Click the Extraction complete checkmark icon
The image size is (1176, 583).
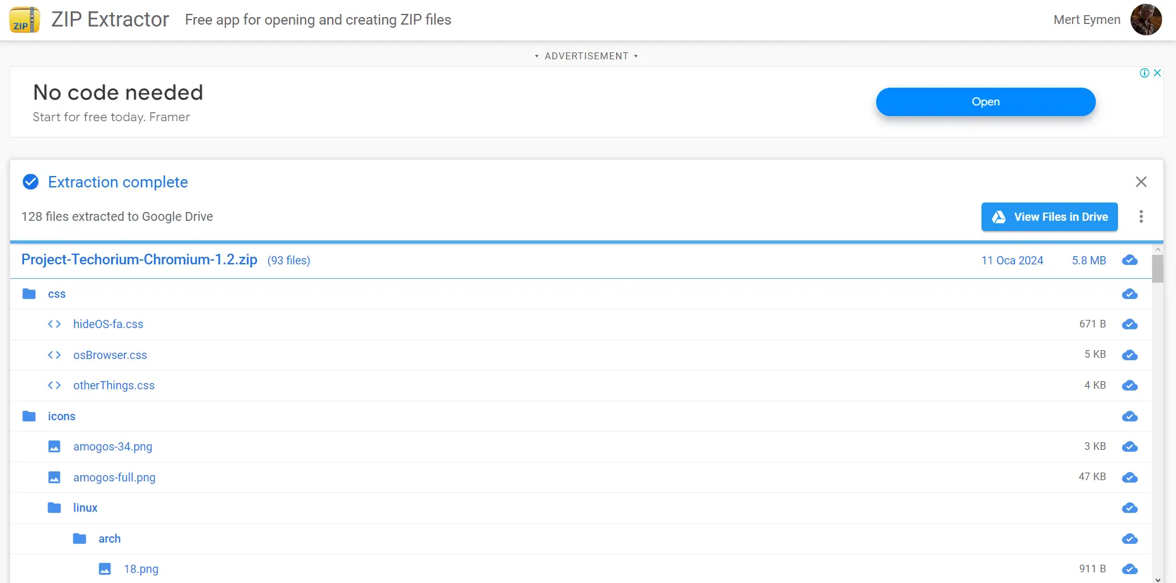pos(30,182)
